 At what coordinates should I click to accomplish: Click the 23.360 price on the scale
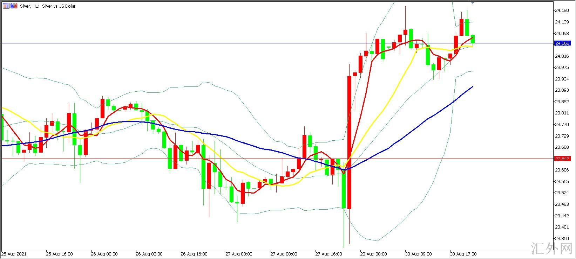click(562, 238)
